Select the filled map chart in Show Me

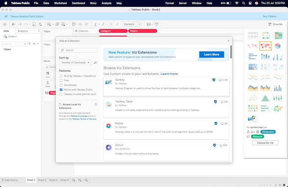265,46
